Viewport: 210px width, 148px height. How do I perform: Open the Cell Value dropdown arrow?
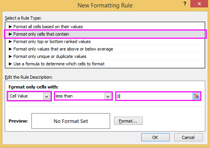(46, 96)
